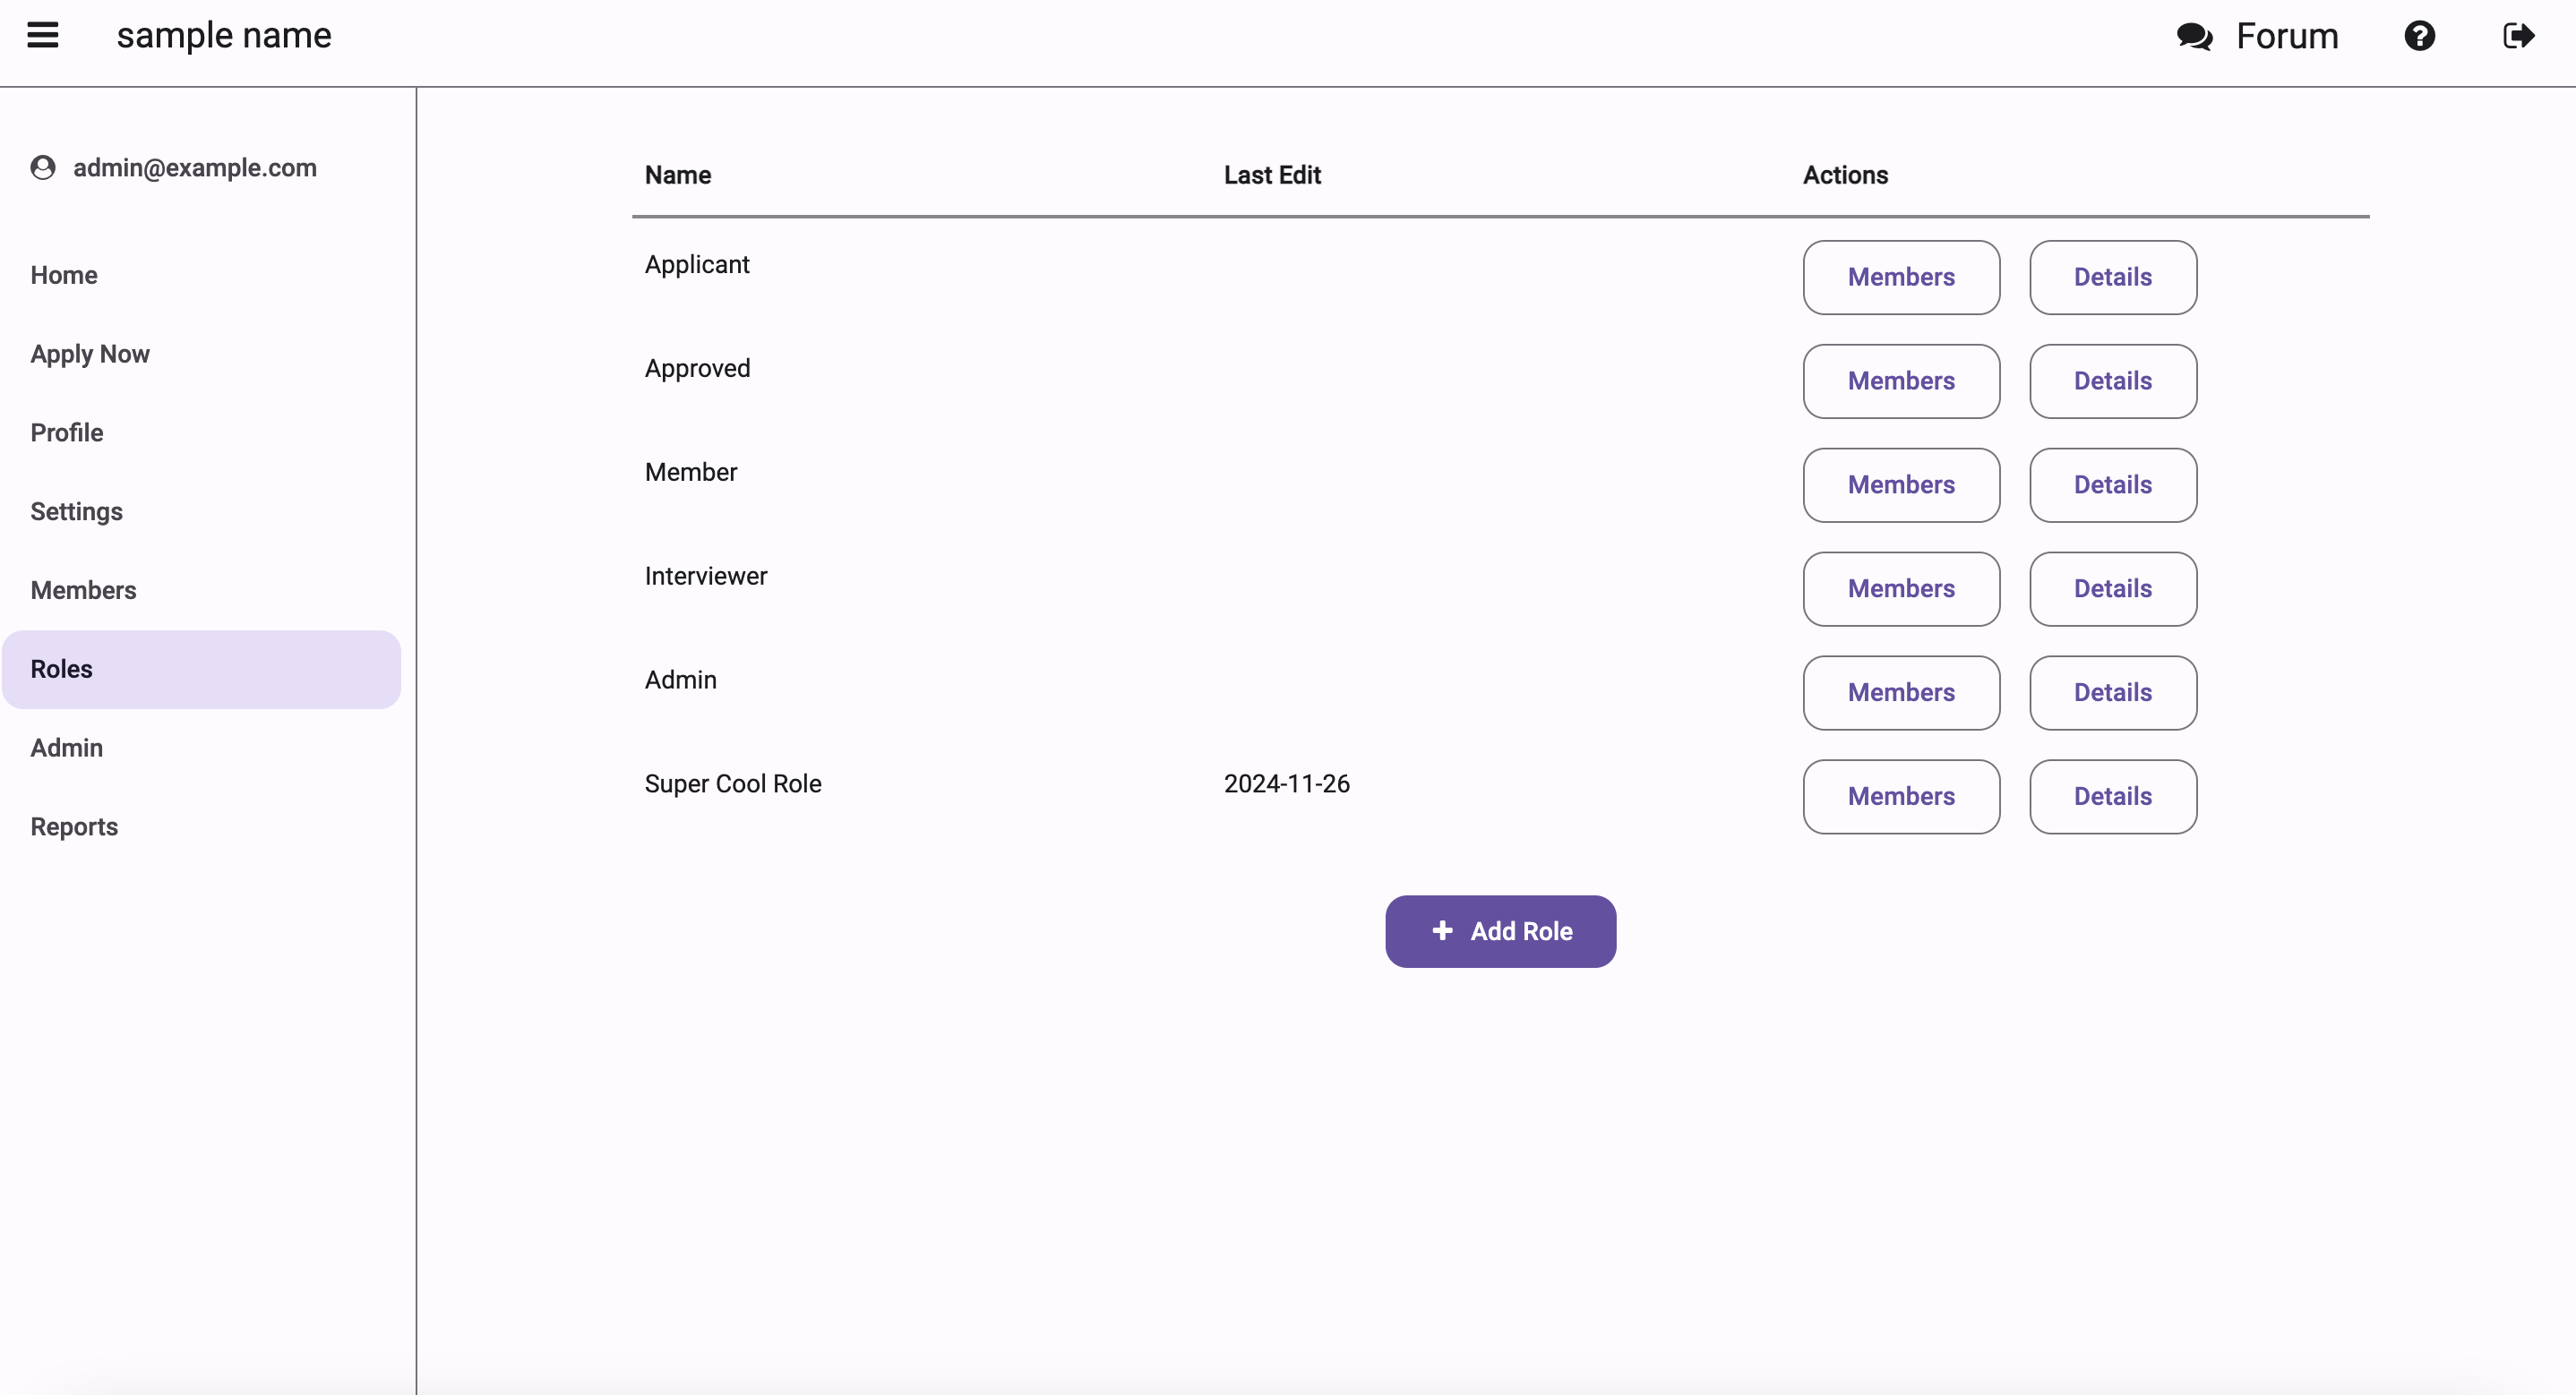Select the Reports menu item
Screen dimensions: 2576x1395
pos(74,826)
